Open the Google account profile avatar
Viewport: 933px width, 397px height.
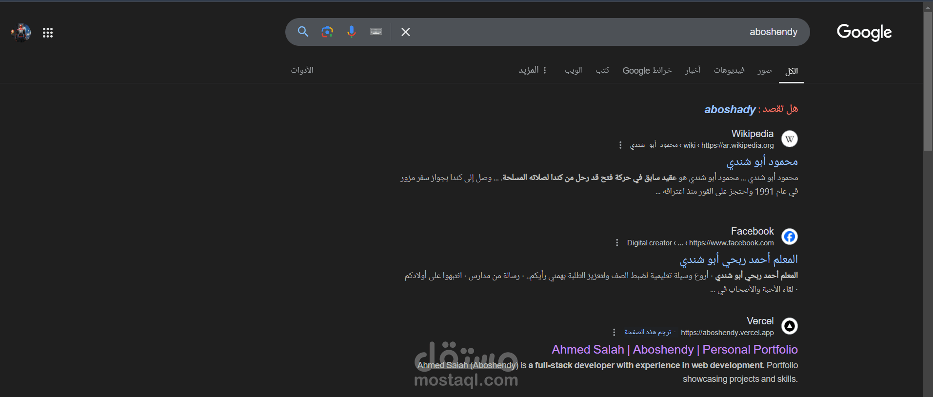pos(21,33)
